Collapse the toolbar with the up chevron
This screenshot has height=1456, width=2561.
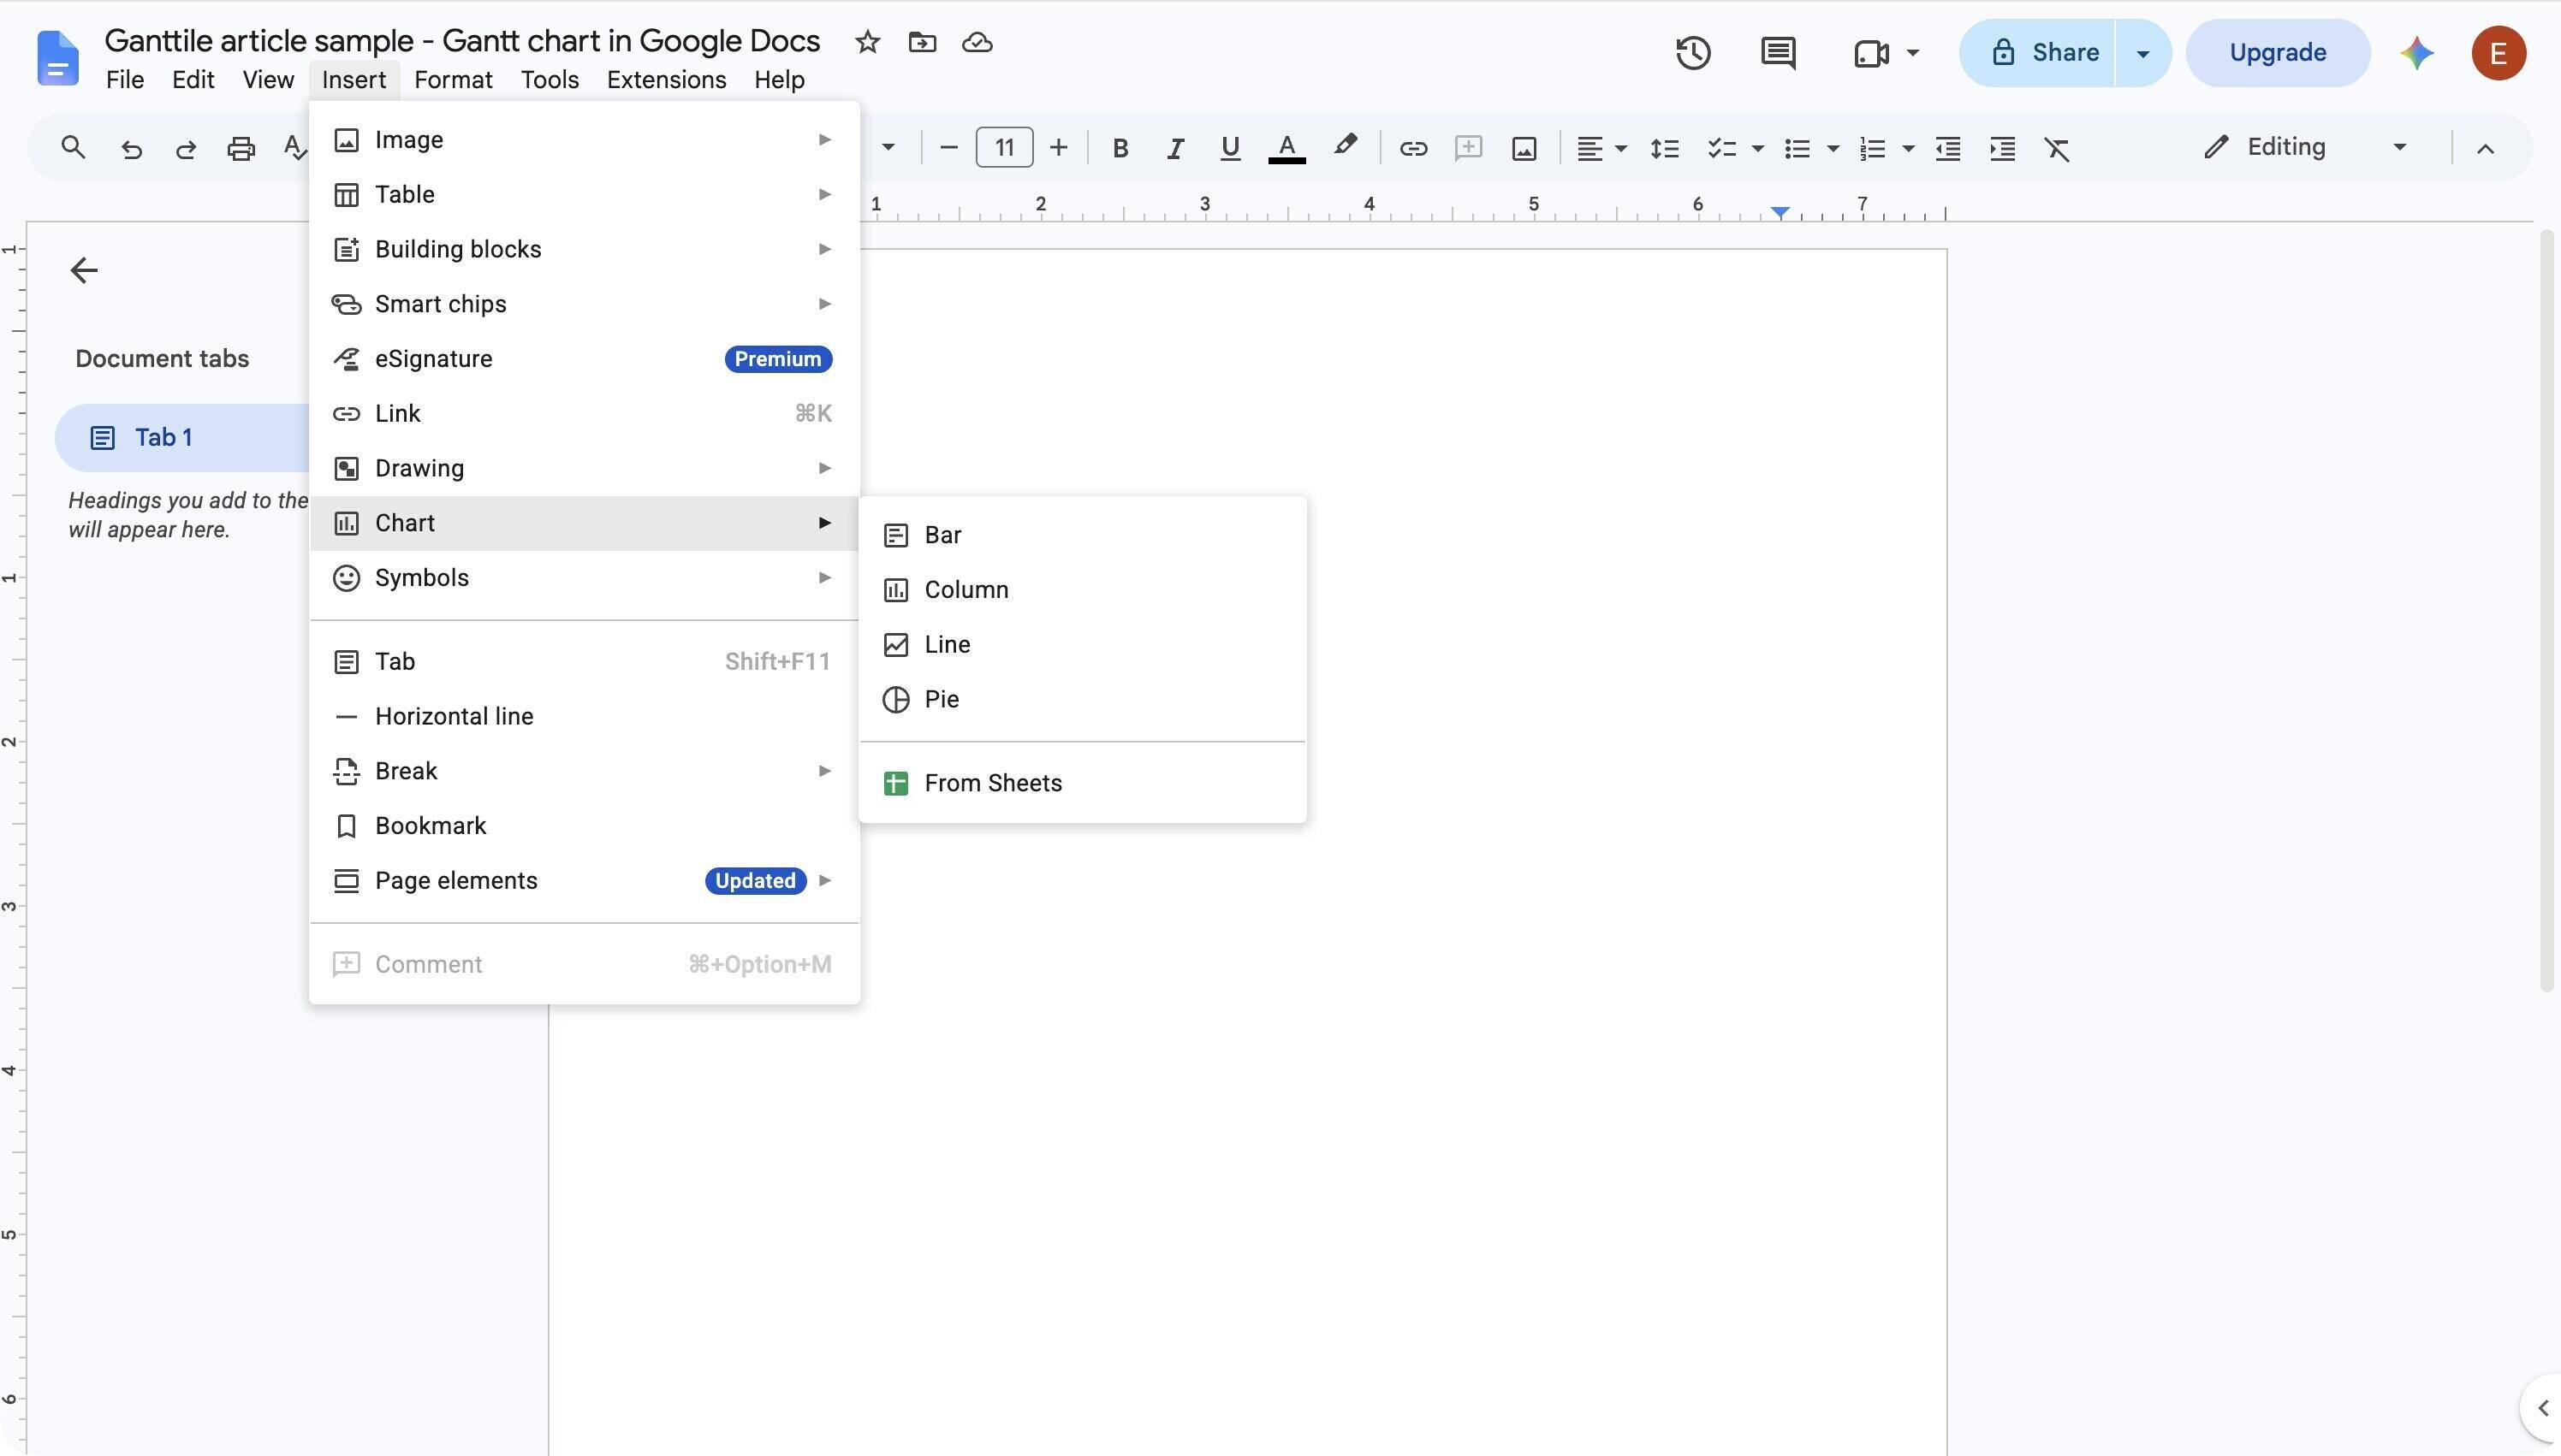(2484, 148)
